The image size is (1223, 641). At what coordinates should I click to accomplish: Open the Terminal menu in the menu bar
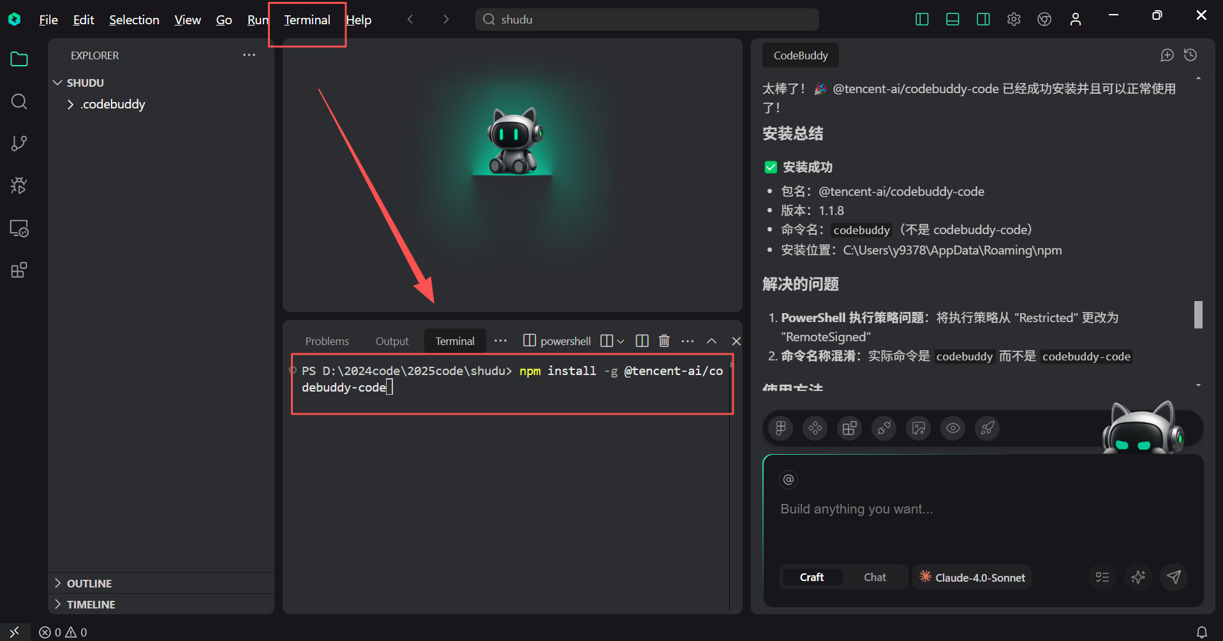point(307,20)
